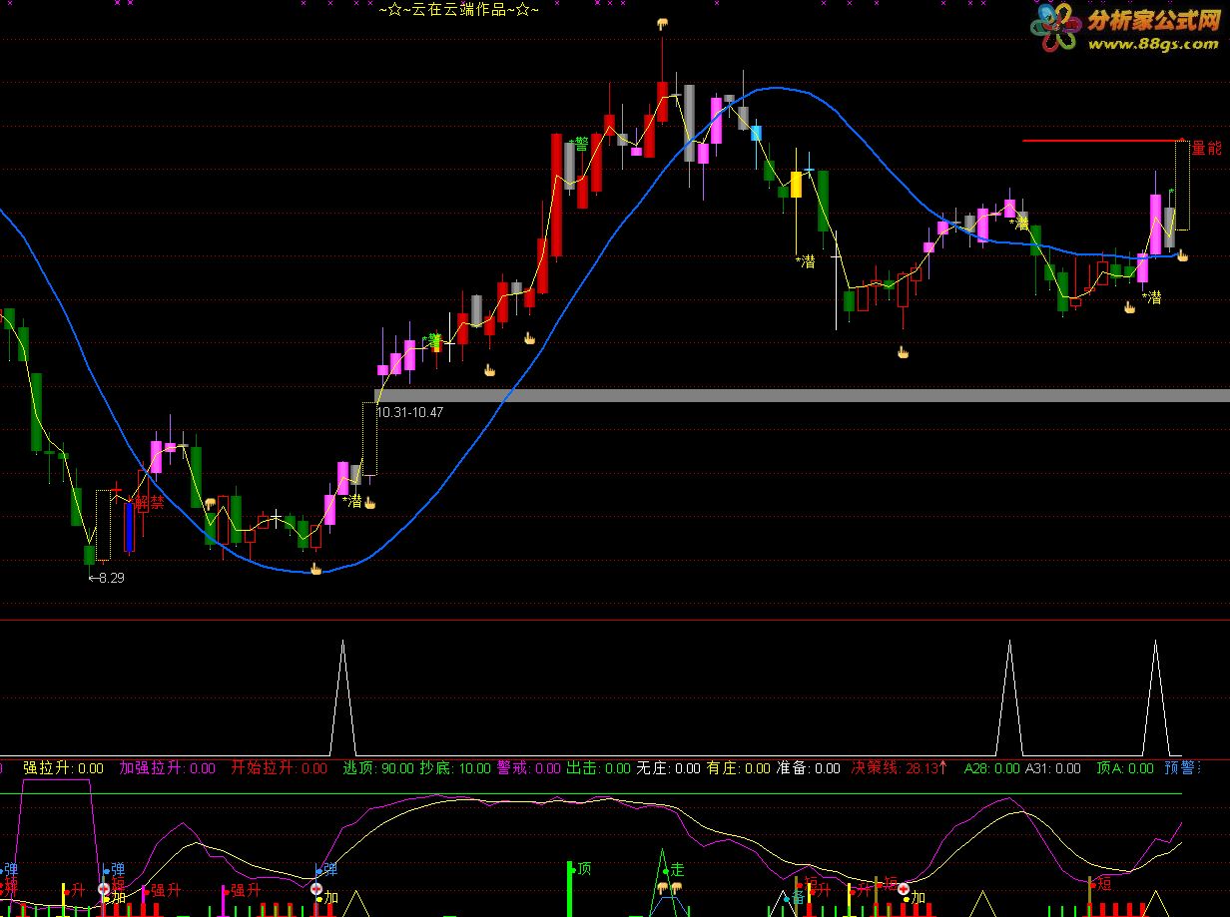Click the ←8.29 low price label
The width and height of the screenshot is (1230, 917).
click(107, 577)
